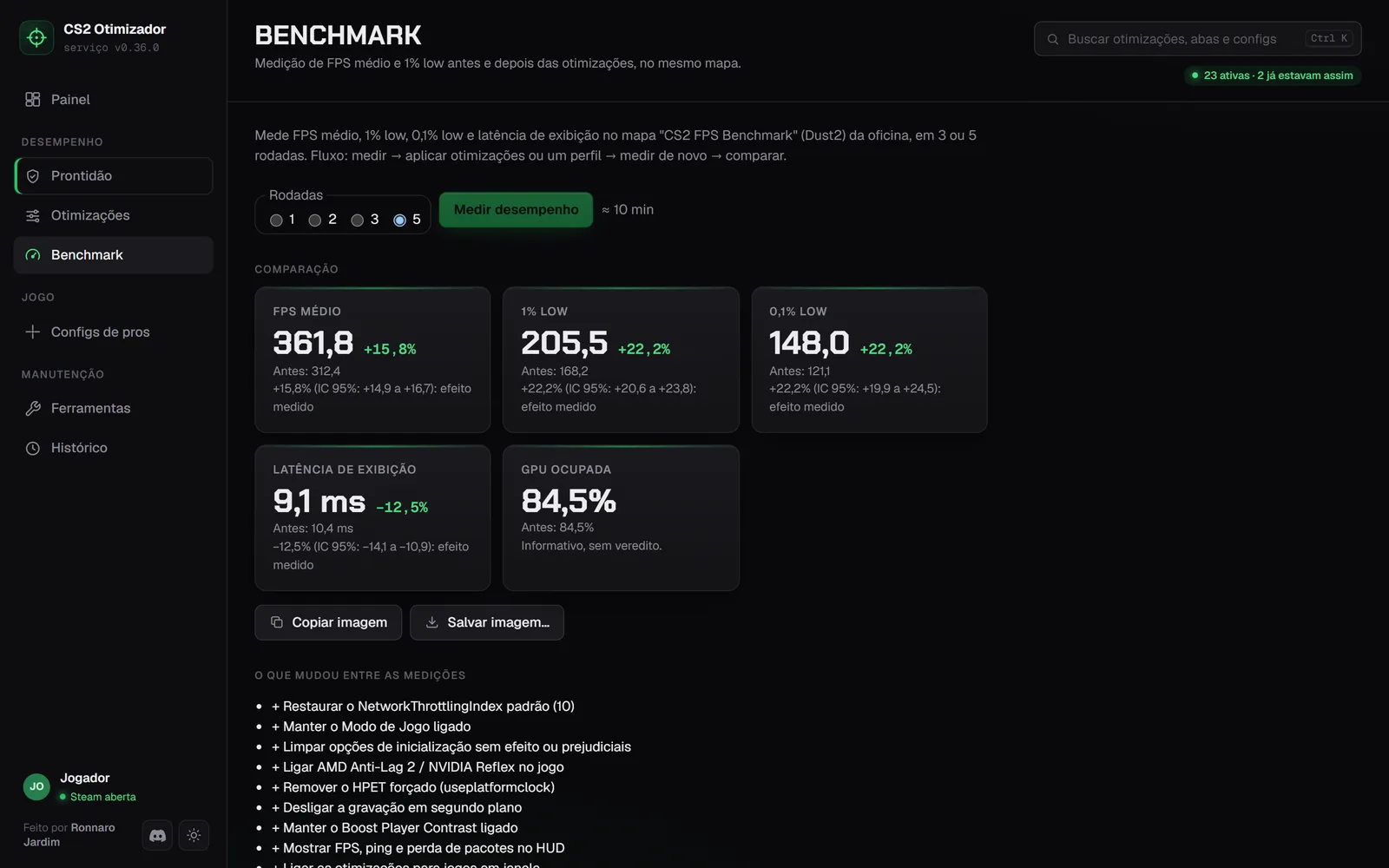This screenshot has width=1389, height=868.
Task: Click the 1% low 205,5 card
Action: (x=621, y=360)
